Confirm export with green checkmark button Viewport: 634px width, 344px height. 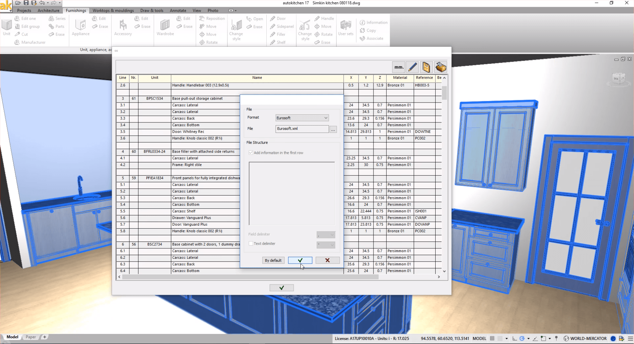coord(300,260)
